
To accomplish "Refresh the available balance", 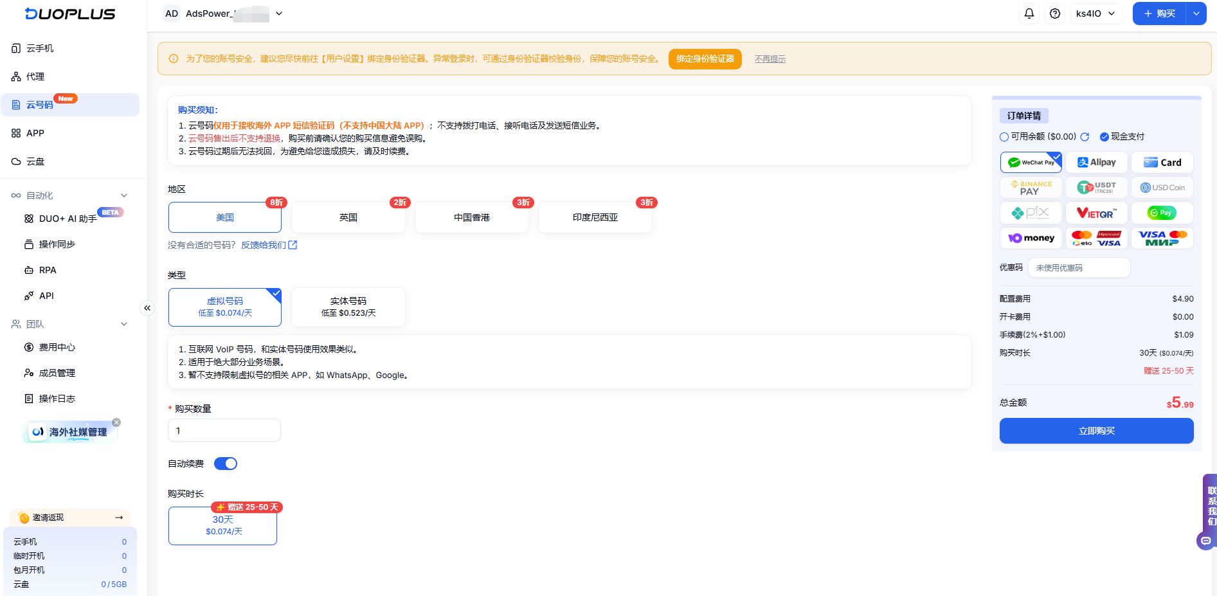I will (1085, 136).
